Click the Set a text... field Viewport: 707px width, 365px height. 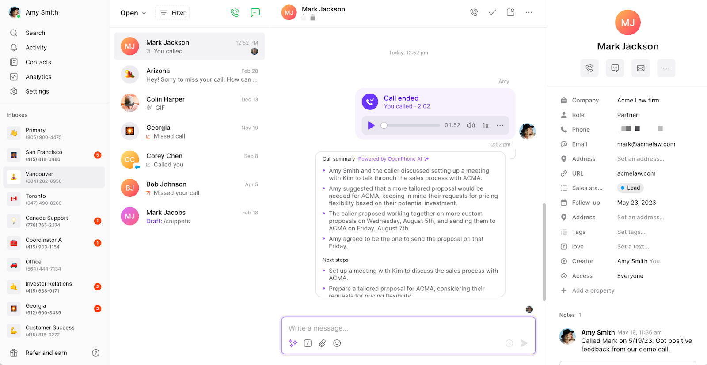pyautogui.click(x=633, y=246)
